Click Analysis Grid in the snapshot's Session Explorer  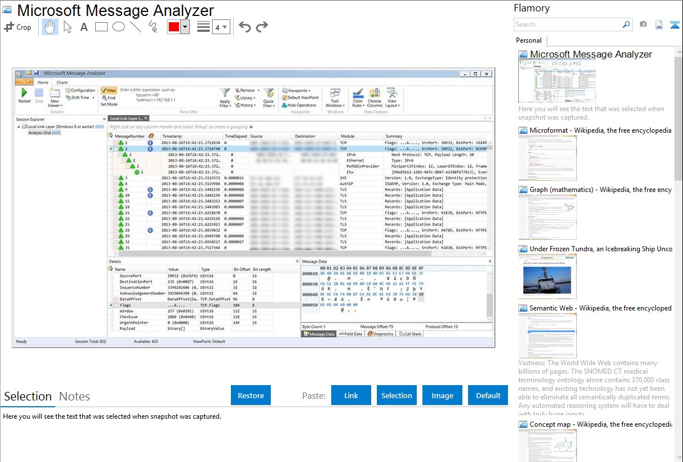44,133
